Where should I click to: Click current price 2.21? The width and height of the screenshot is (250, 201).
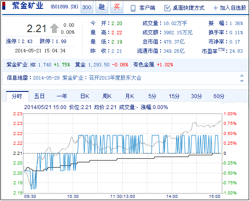pyautogui.click(x=37, y=29)
